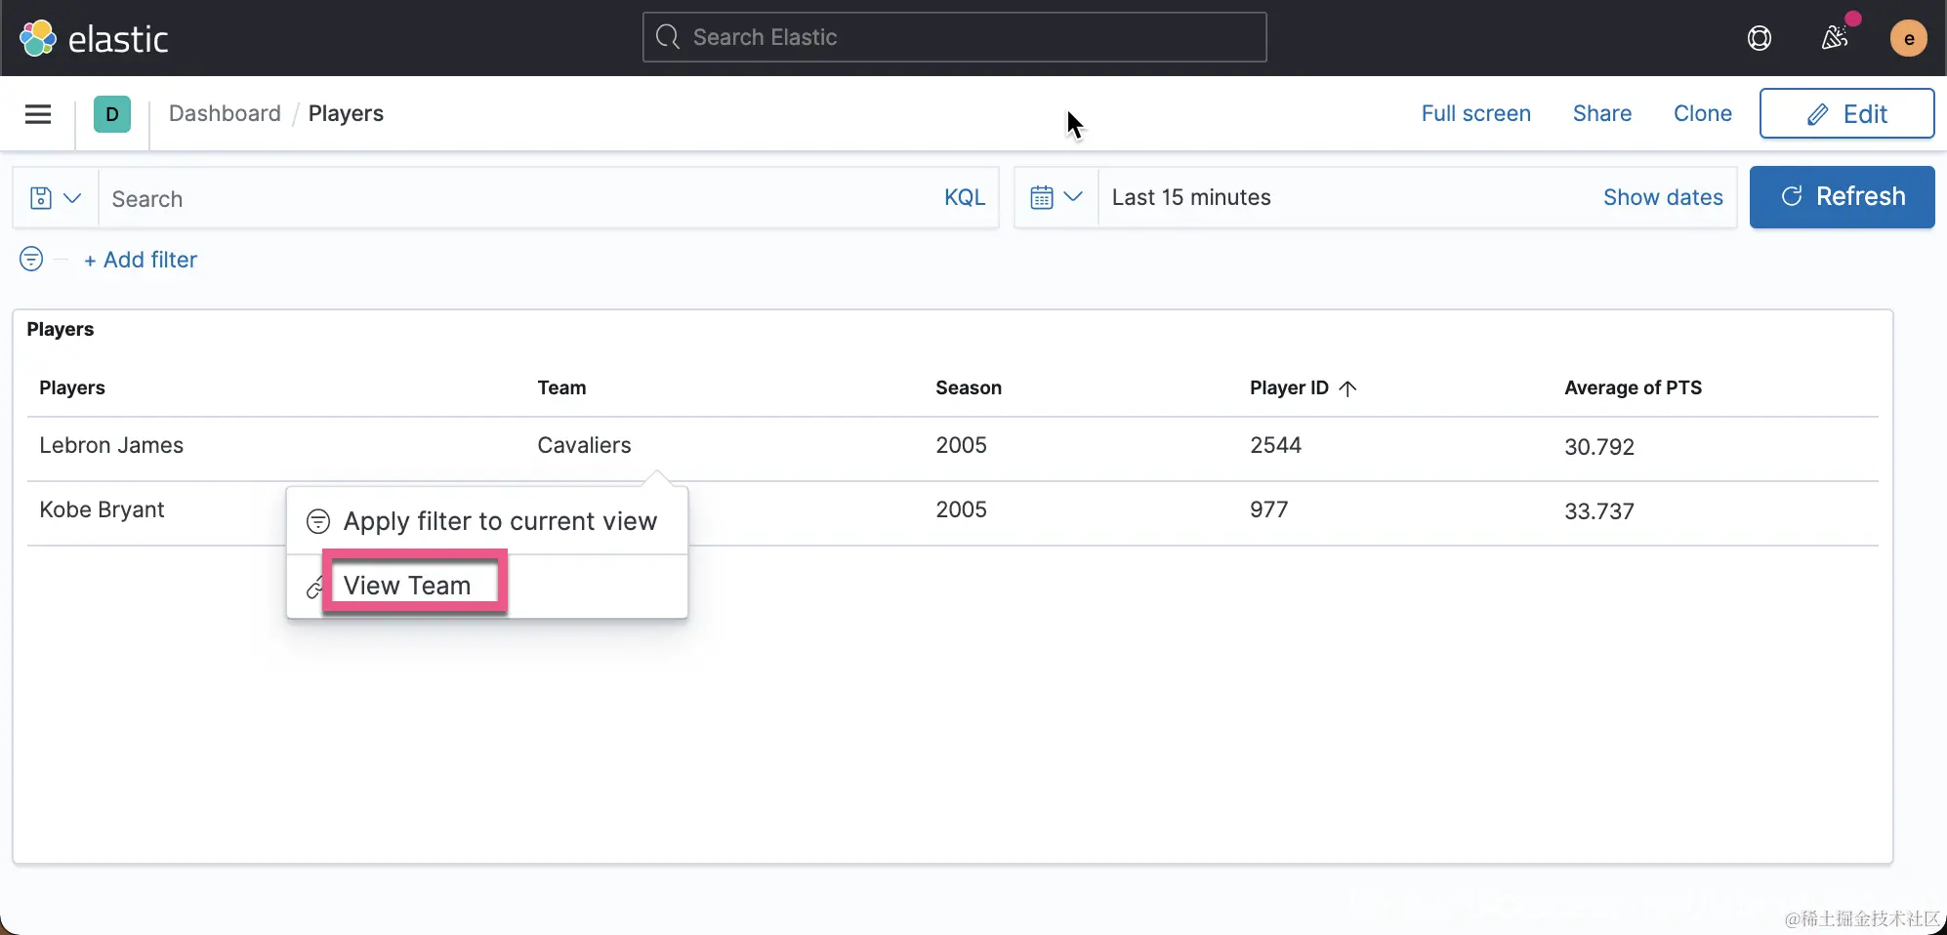Click Full screen

pos(1475,113)
